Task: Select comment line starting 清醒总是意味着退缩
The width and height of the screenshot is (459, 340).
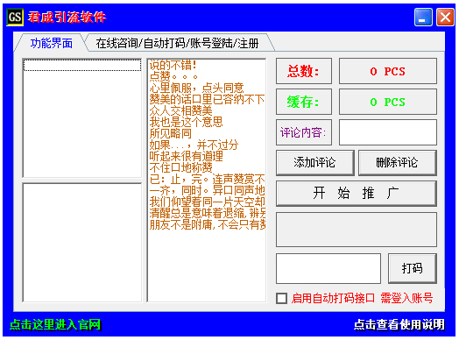Action: click(x=207, y=214)
